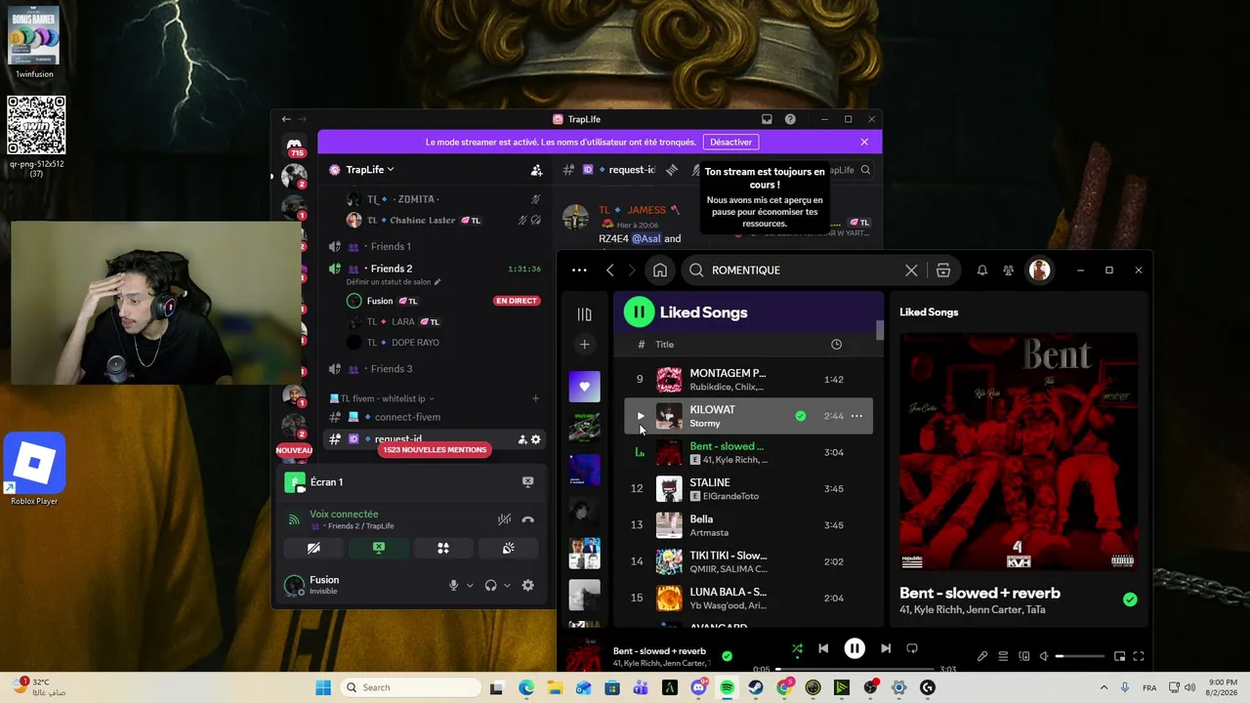Add channel to TL fivem category
Screen dimensions: 1250x703
[x=535, y=398]
